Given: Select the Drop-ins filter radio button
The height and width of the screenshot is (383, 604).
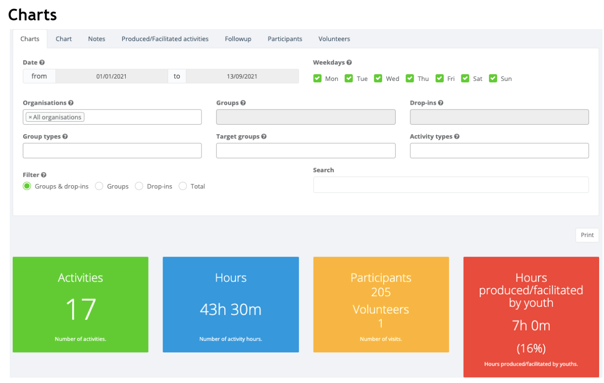Looking at the screenshot, I should (x=139, y=186).
